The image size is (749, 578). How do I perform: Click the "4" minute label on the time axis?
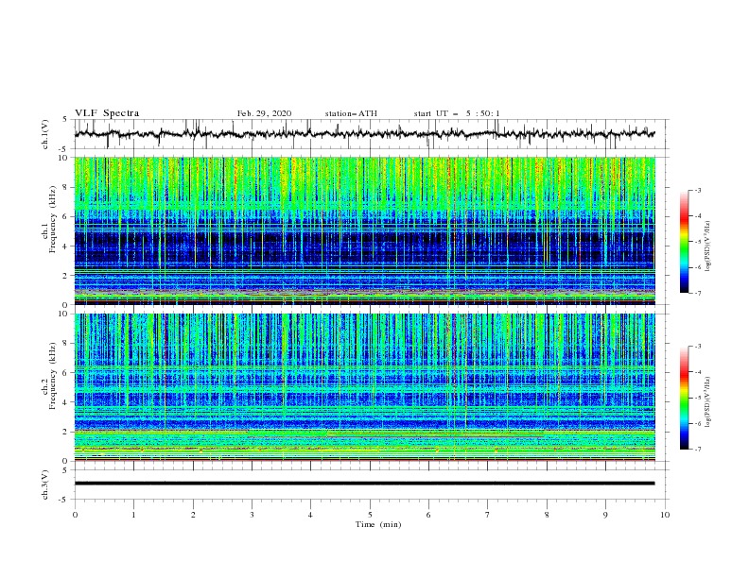[x=310, y=515]
